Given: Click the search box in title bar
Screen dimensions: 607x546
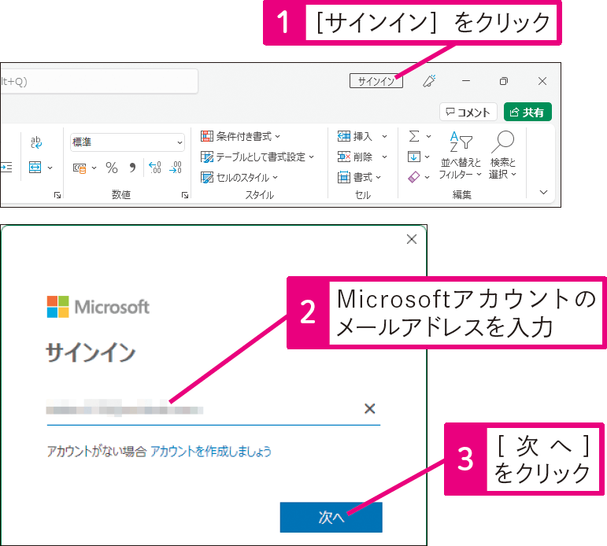Looking at the screenshot, I should coord(99,81).
